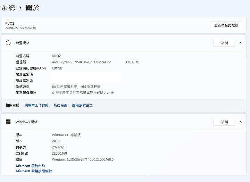Click the breadcrumb arrow separator
Viewport: 250px width, 182px height.
point(20,8)
